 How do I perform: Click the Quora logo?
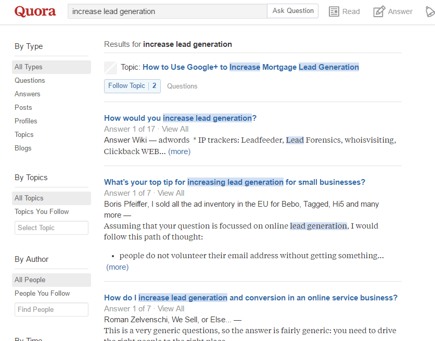click(35, 11)
